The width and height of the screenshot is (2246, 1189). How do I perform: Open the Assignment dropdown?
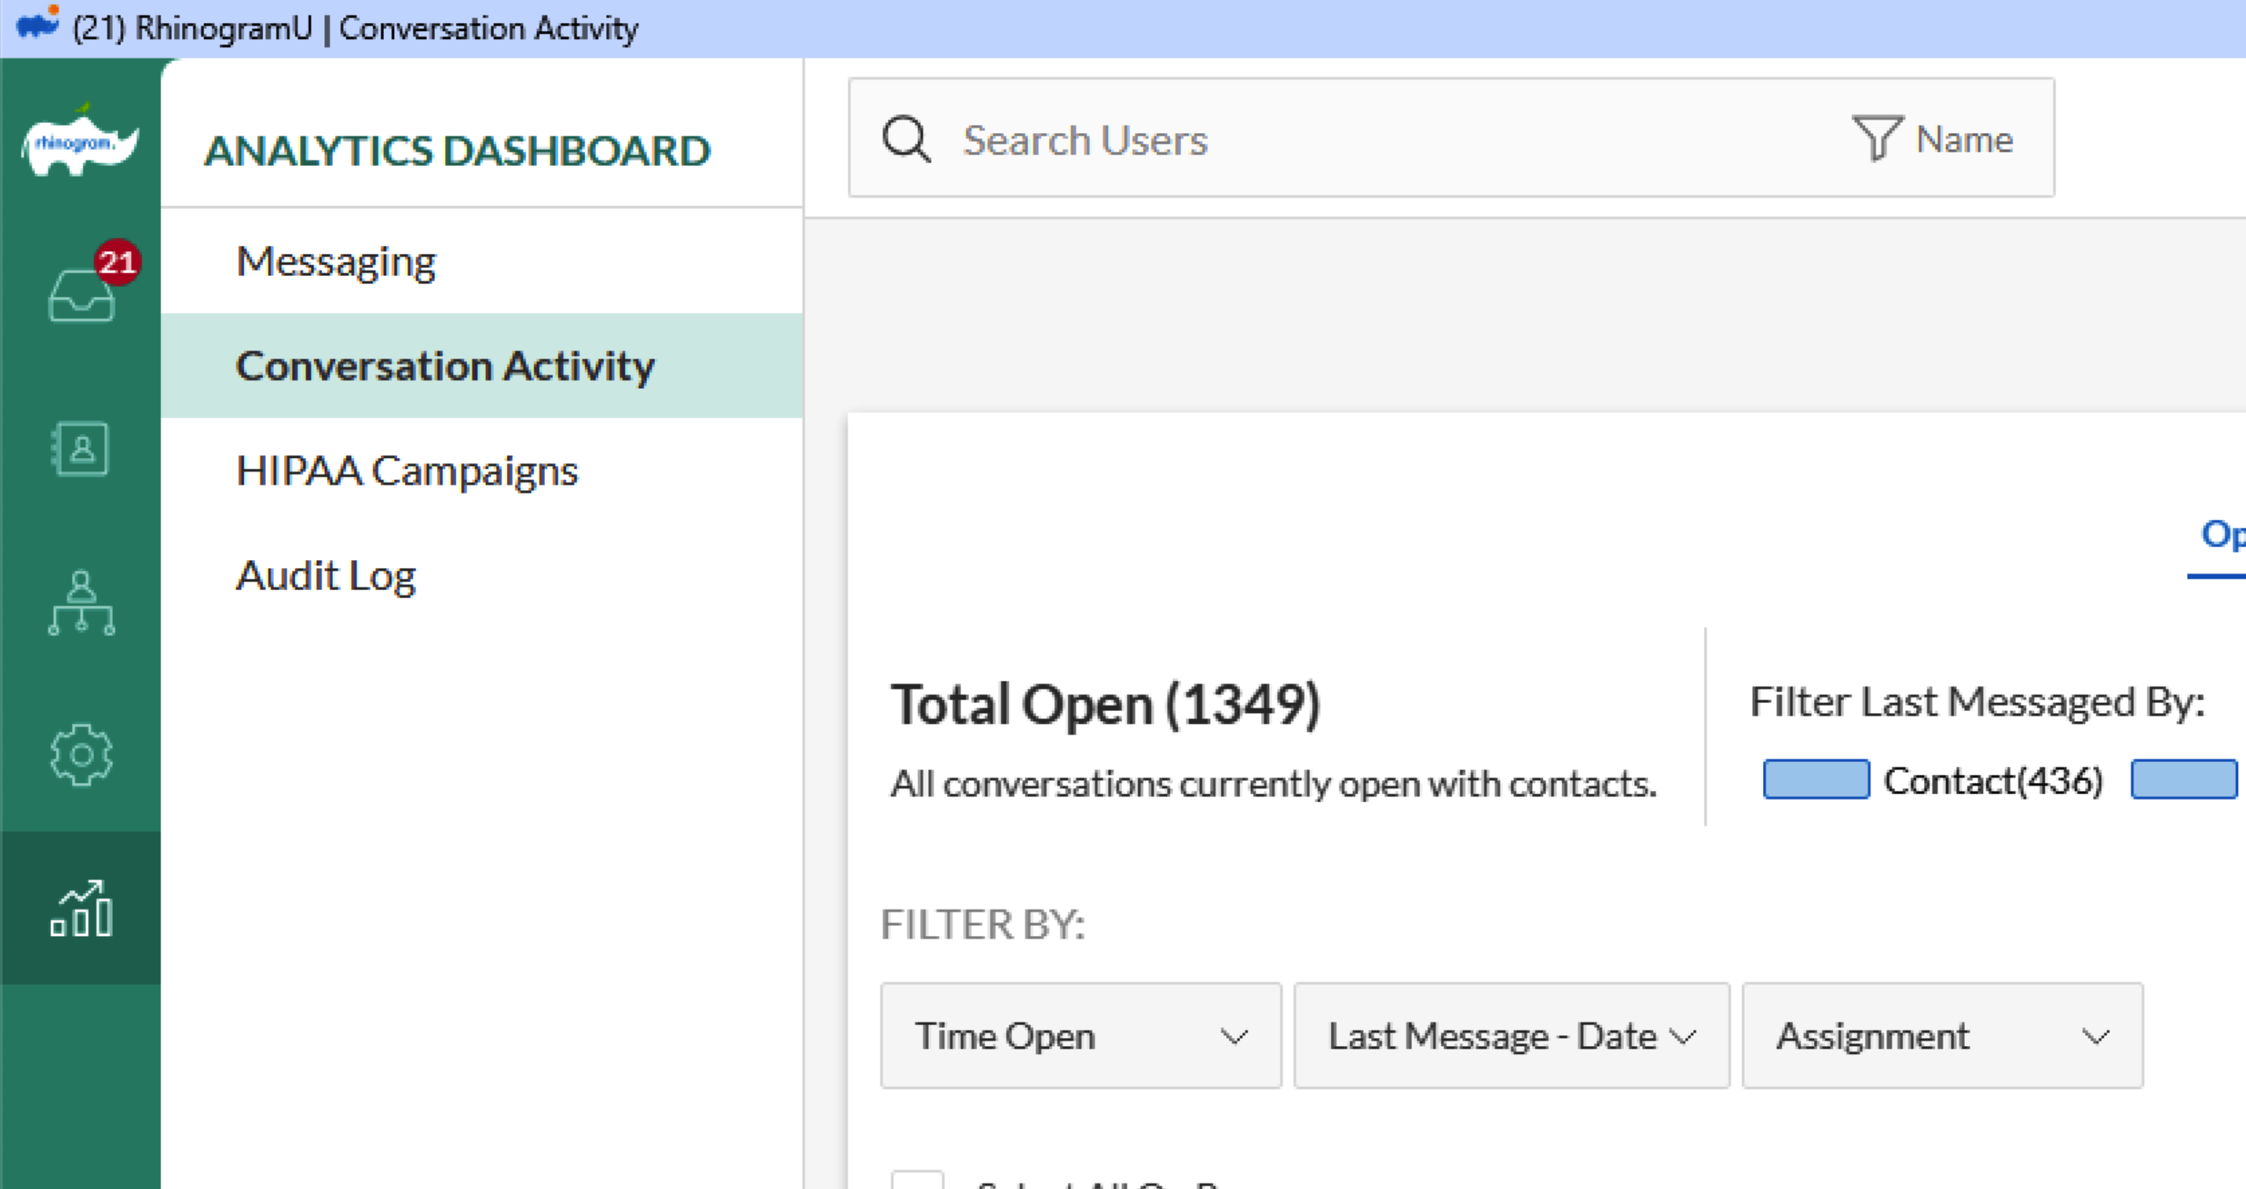[1941, 1037]
